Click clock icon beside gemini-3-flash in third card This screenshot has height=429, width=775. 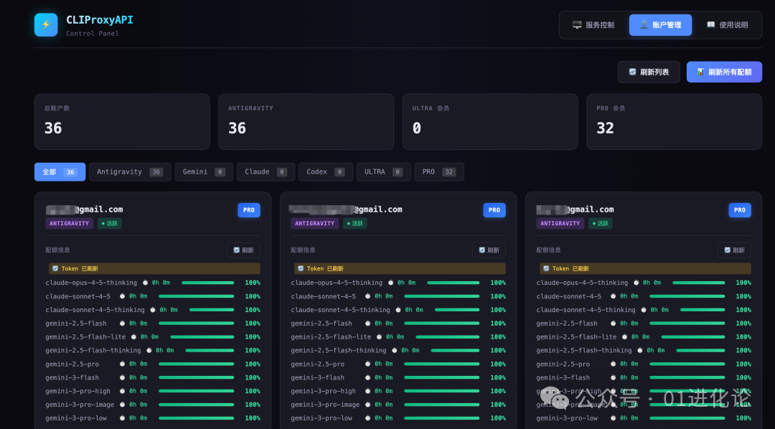pyautogui.click(x=614, y=377)
